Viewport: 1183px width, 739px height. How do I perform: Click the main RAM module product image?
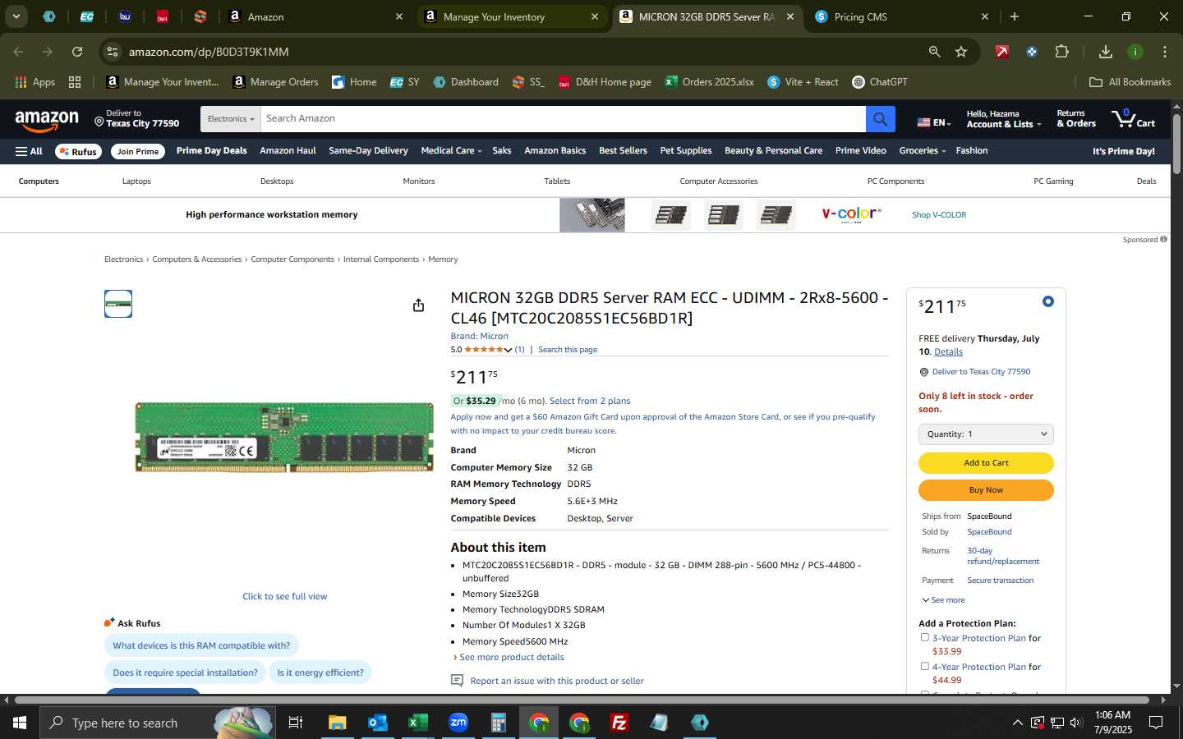coord(284,437)
